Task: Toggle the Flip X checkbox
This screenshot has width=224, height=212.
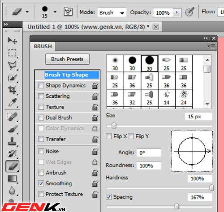Action: click(109, 136)
